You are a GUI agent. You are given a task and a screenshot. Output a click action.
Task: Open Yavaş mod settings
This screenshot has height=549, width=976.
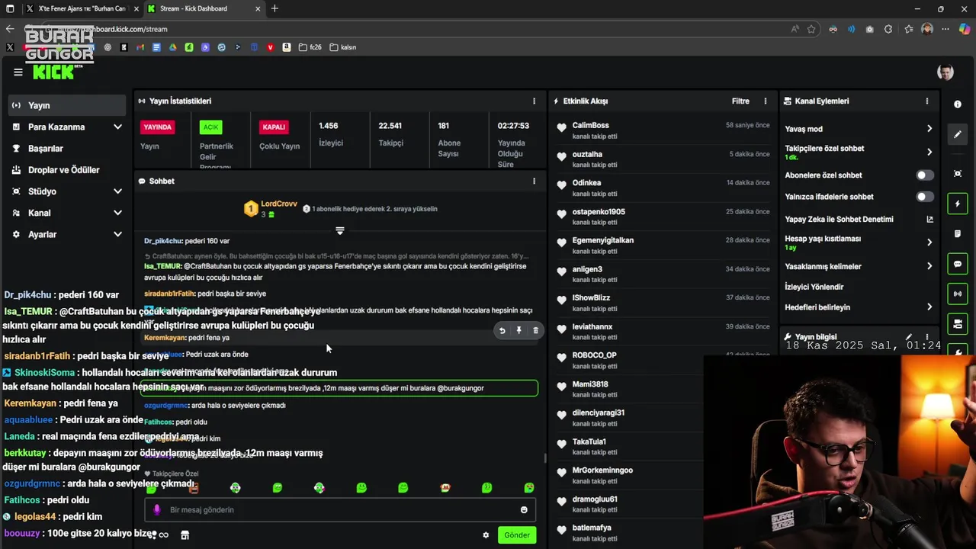[859, 129]
